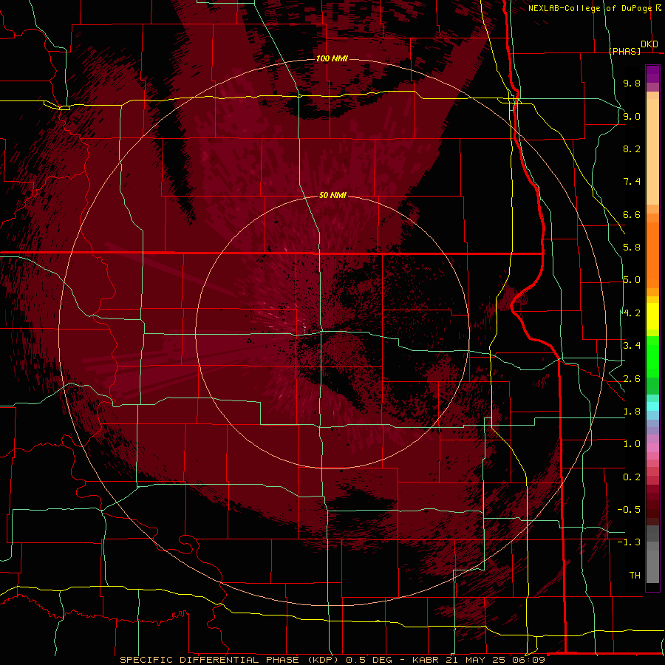
Task: Click the 100 NMI range ring label
Action: point(332,58)
